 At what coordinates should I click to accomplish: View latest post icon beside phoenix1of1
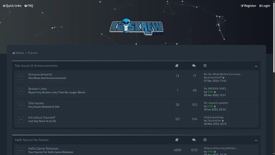tap(223, 78)
